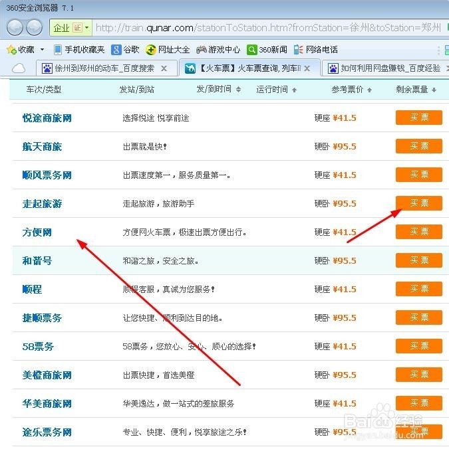Click 买票 button for 悦途商旅网
Image resolution: width=449 pixels, height=451 pixels.
click(419, 118)
